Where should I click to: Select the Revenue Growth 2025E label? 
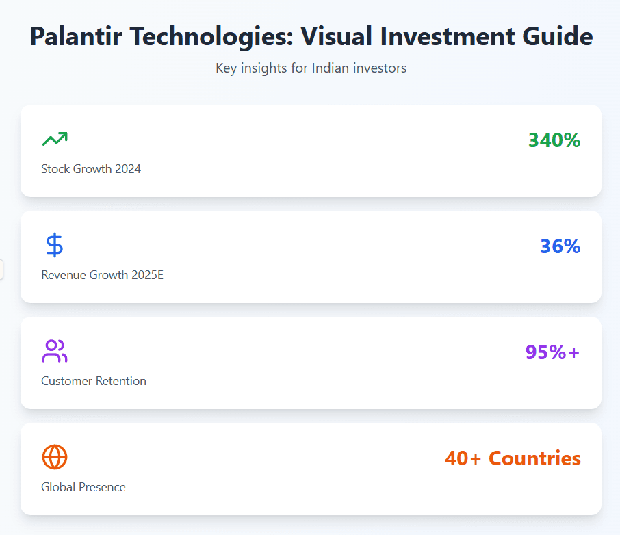[x=103, y=275]
